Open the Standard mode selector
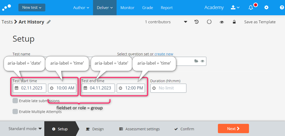The height and width of the screenshot is (136, 285). [x=25, y=129]
